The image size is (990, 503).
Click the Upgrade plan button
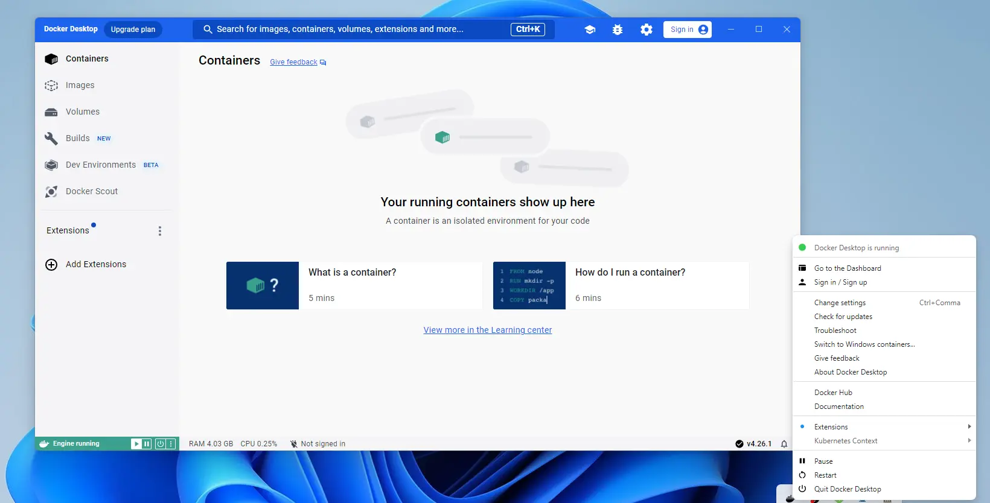click(133, 30)
